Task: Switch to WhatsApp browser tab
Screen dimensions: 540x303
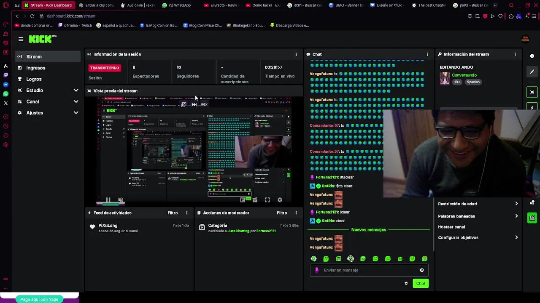Action: (x=177, y=5)
